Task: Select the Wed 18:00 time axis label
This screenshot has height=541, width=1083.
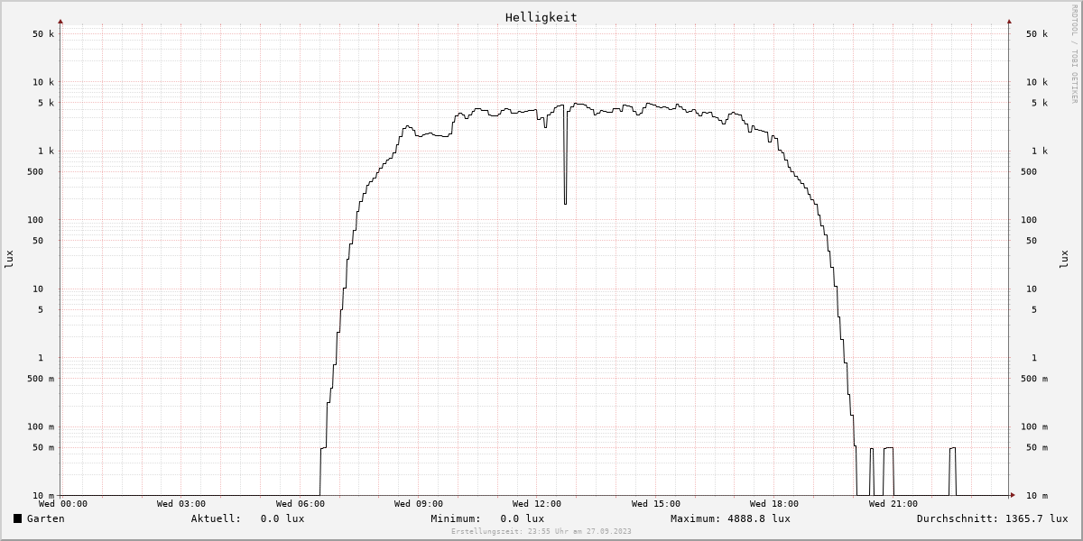Action: 774,504
